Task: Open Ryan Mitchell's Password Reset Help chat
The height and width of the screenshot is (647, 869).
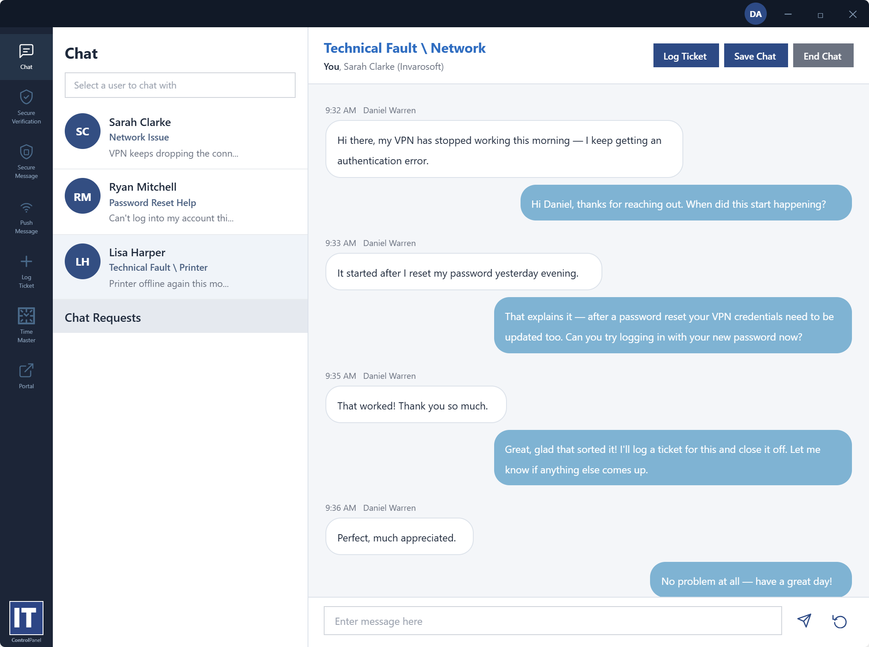Action: point(180,202)
